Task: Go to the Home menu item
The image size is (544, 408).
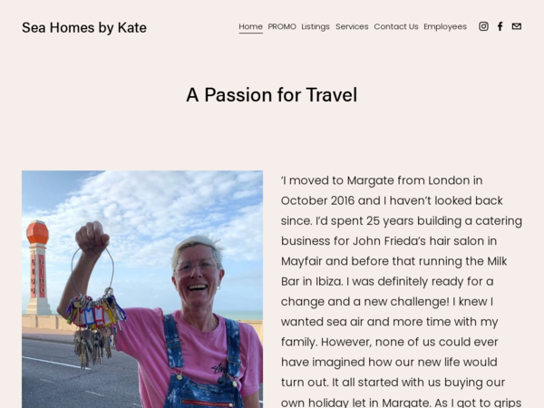Action: 250,26
